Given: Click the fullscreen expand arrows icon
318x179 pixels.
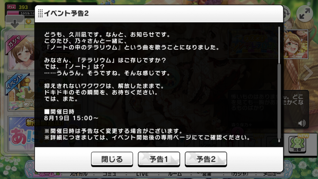Looking at the screenshot, I should (x=305, y=14).
